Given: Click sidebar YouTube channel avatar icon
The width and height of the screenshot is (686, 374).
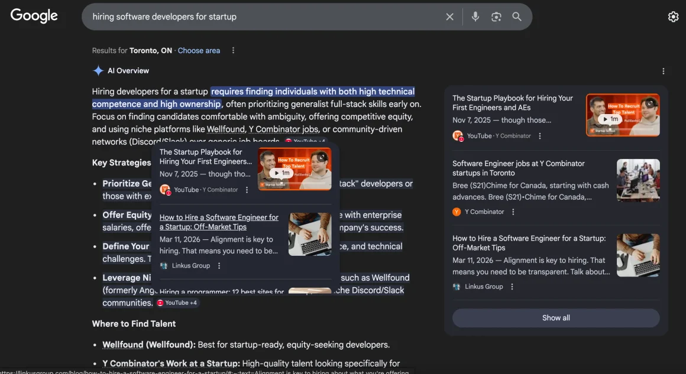Looking at the screenshot, I should (458, 136).
